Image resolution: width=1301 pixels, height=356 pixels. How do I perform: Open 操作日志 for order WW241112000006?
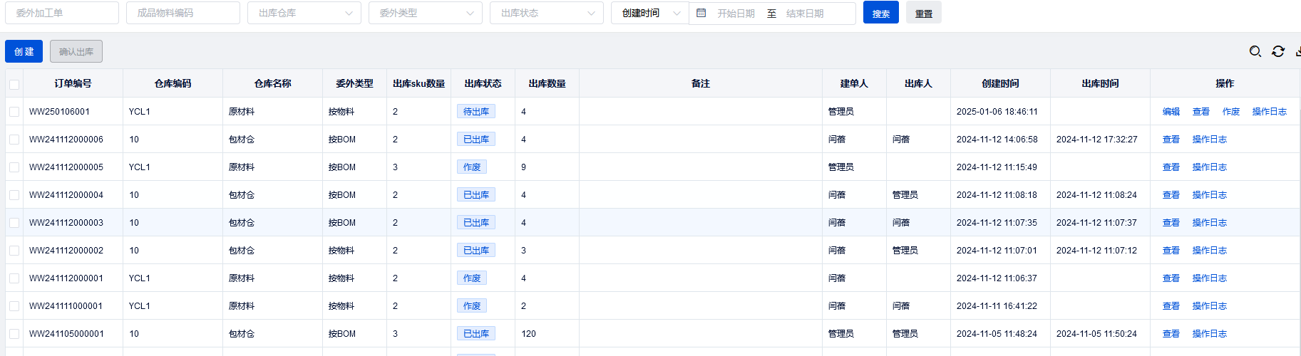(x=1210, y=140)
